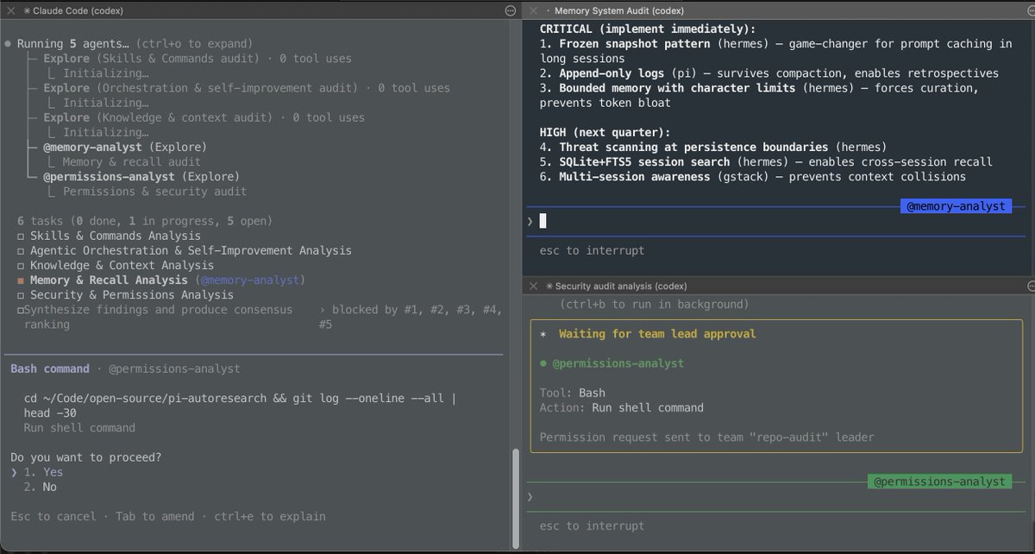Click the 'Permission request sent to team' message
The height and width of the screenshot is (554, 1035).
(707, 438)
